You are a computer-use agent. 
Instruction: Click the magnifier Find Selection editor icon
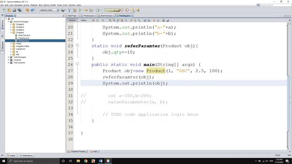(110, 20)
